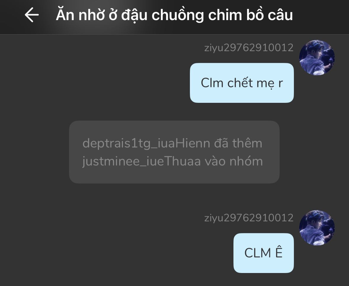349x286 pixels.
Task: Click the letter "Ê" in the last message
Action: coord(279,253)
